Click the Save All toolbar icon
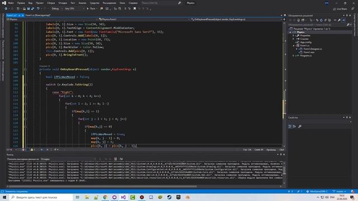 coord(32,8)
